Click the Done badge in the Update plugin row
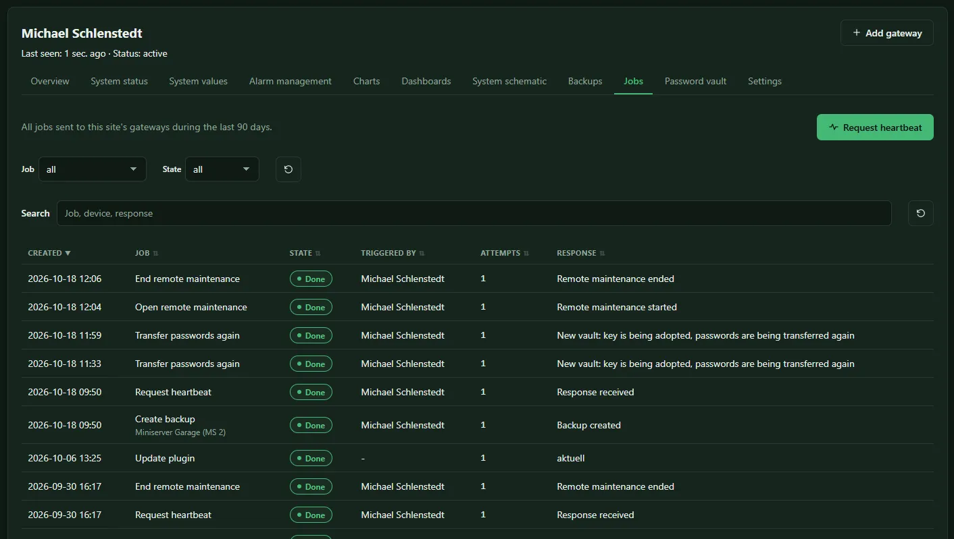The width and height of the screenshot is (954, 539). (x=311, y=458)
